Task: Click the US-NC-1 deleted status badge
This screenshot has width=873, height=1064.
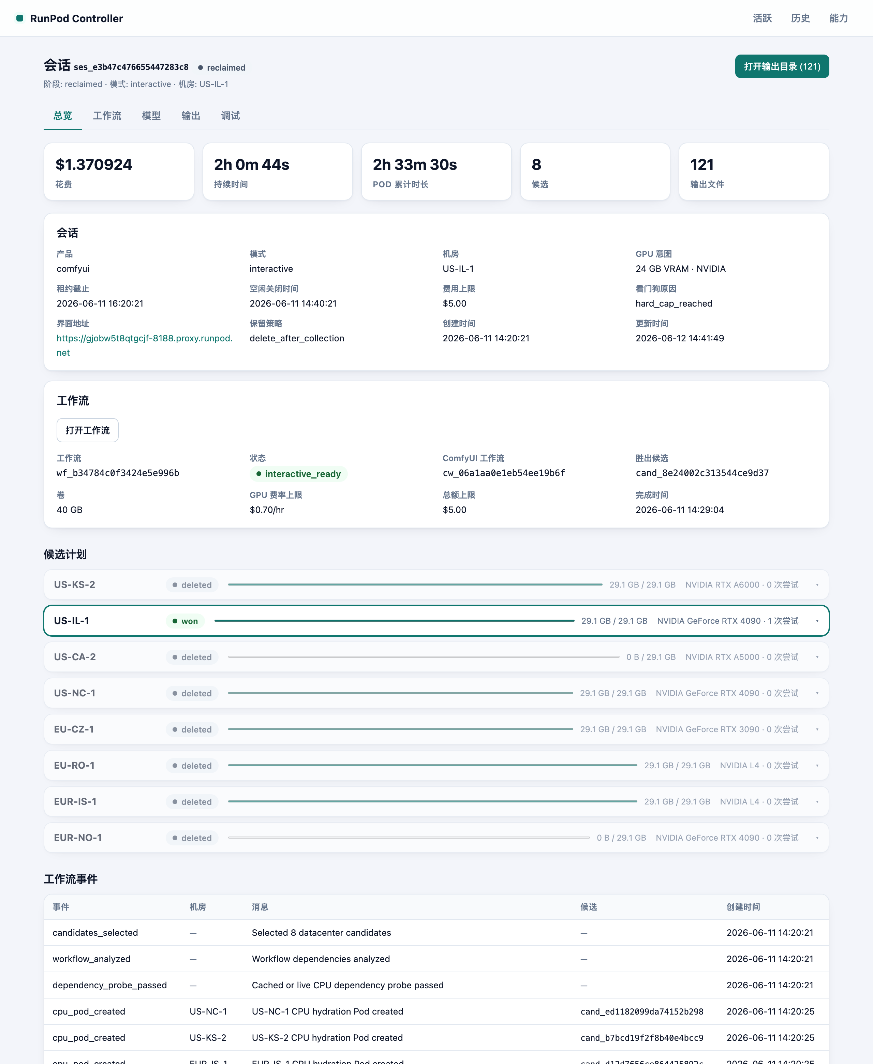Action: [x=192, y=693]
